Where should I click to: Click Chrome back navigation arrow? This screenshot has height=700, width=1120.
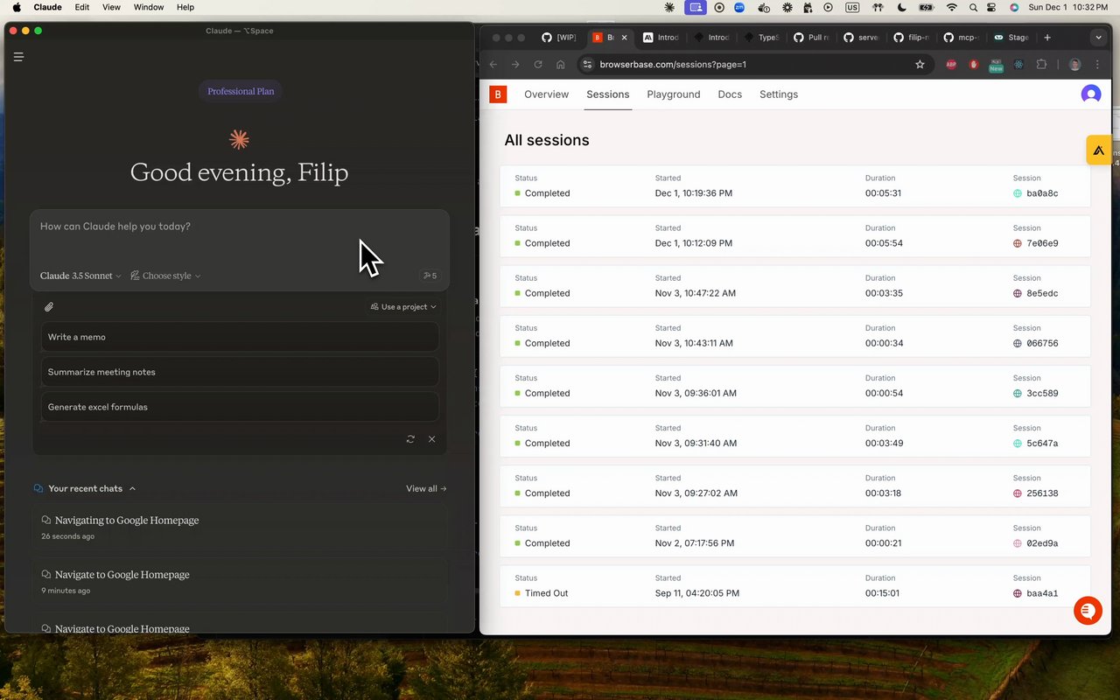(x=493, y=64)
